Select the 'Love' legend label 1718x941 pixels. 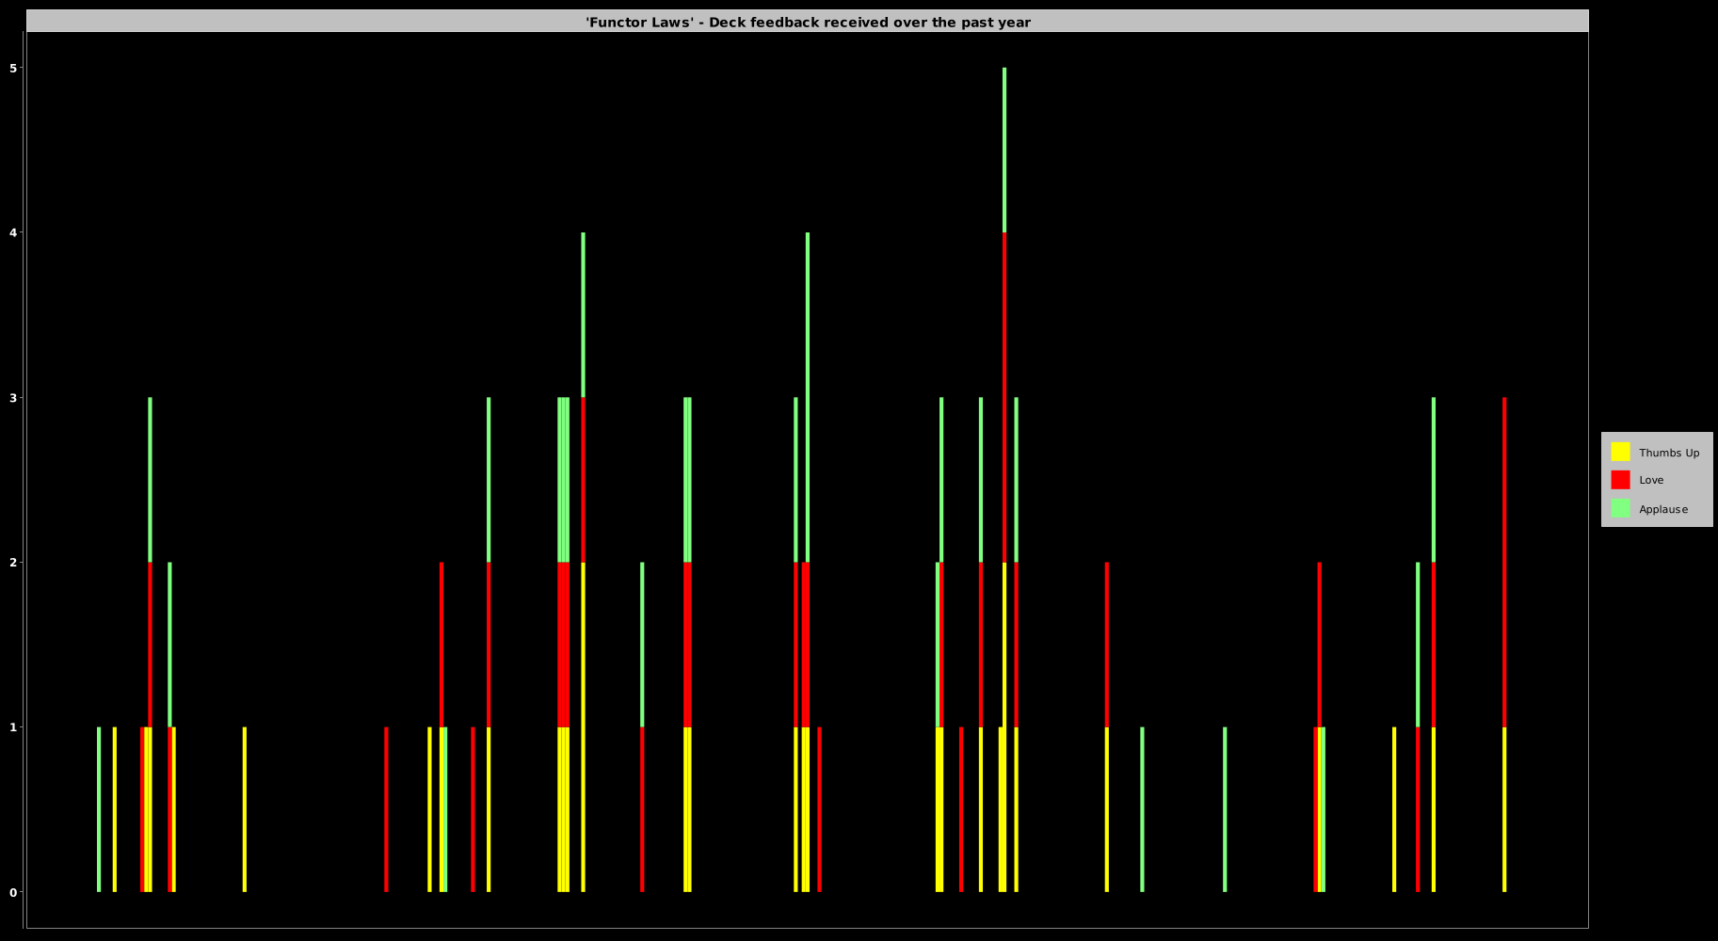[x=1651, y=480]
